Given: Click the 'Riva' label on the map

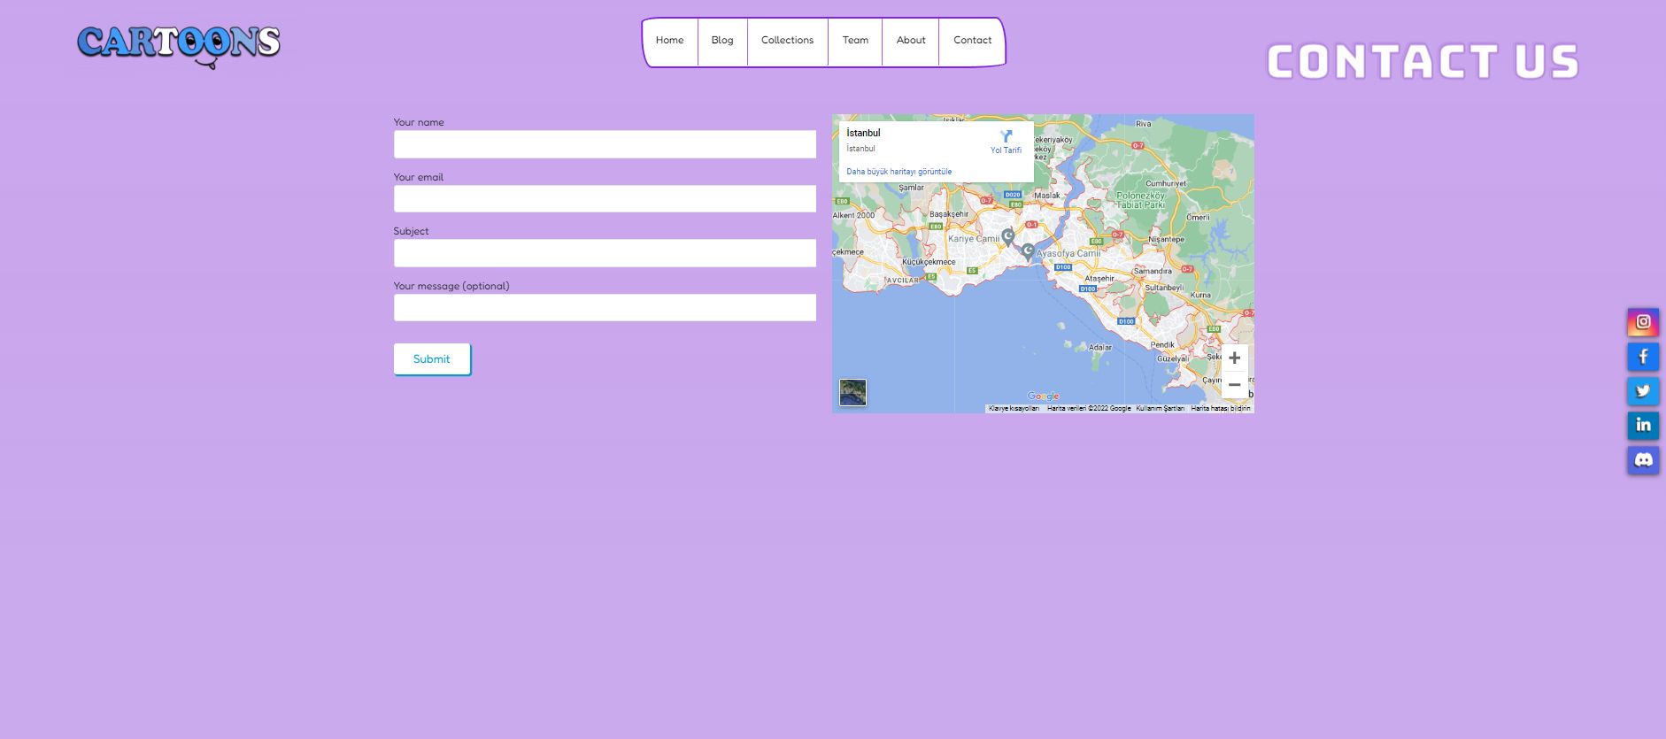Looking at the screenshot, I should (1144, 124).
